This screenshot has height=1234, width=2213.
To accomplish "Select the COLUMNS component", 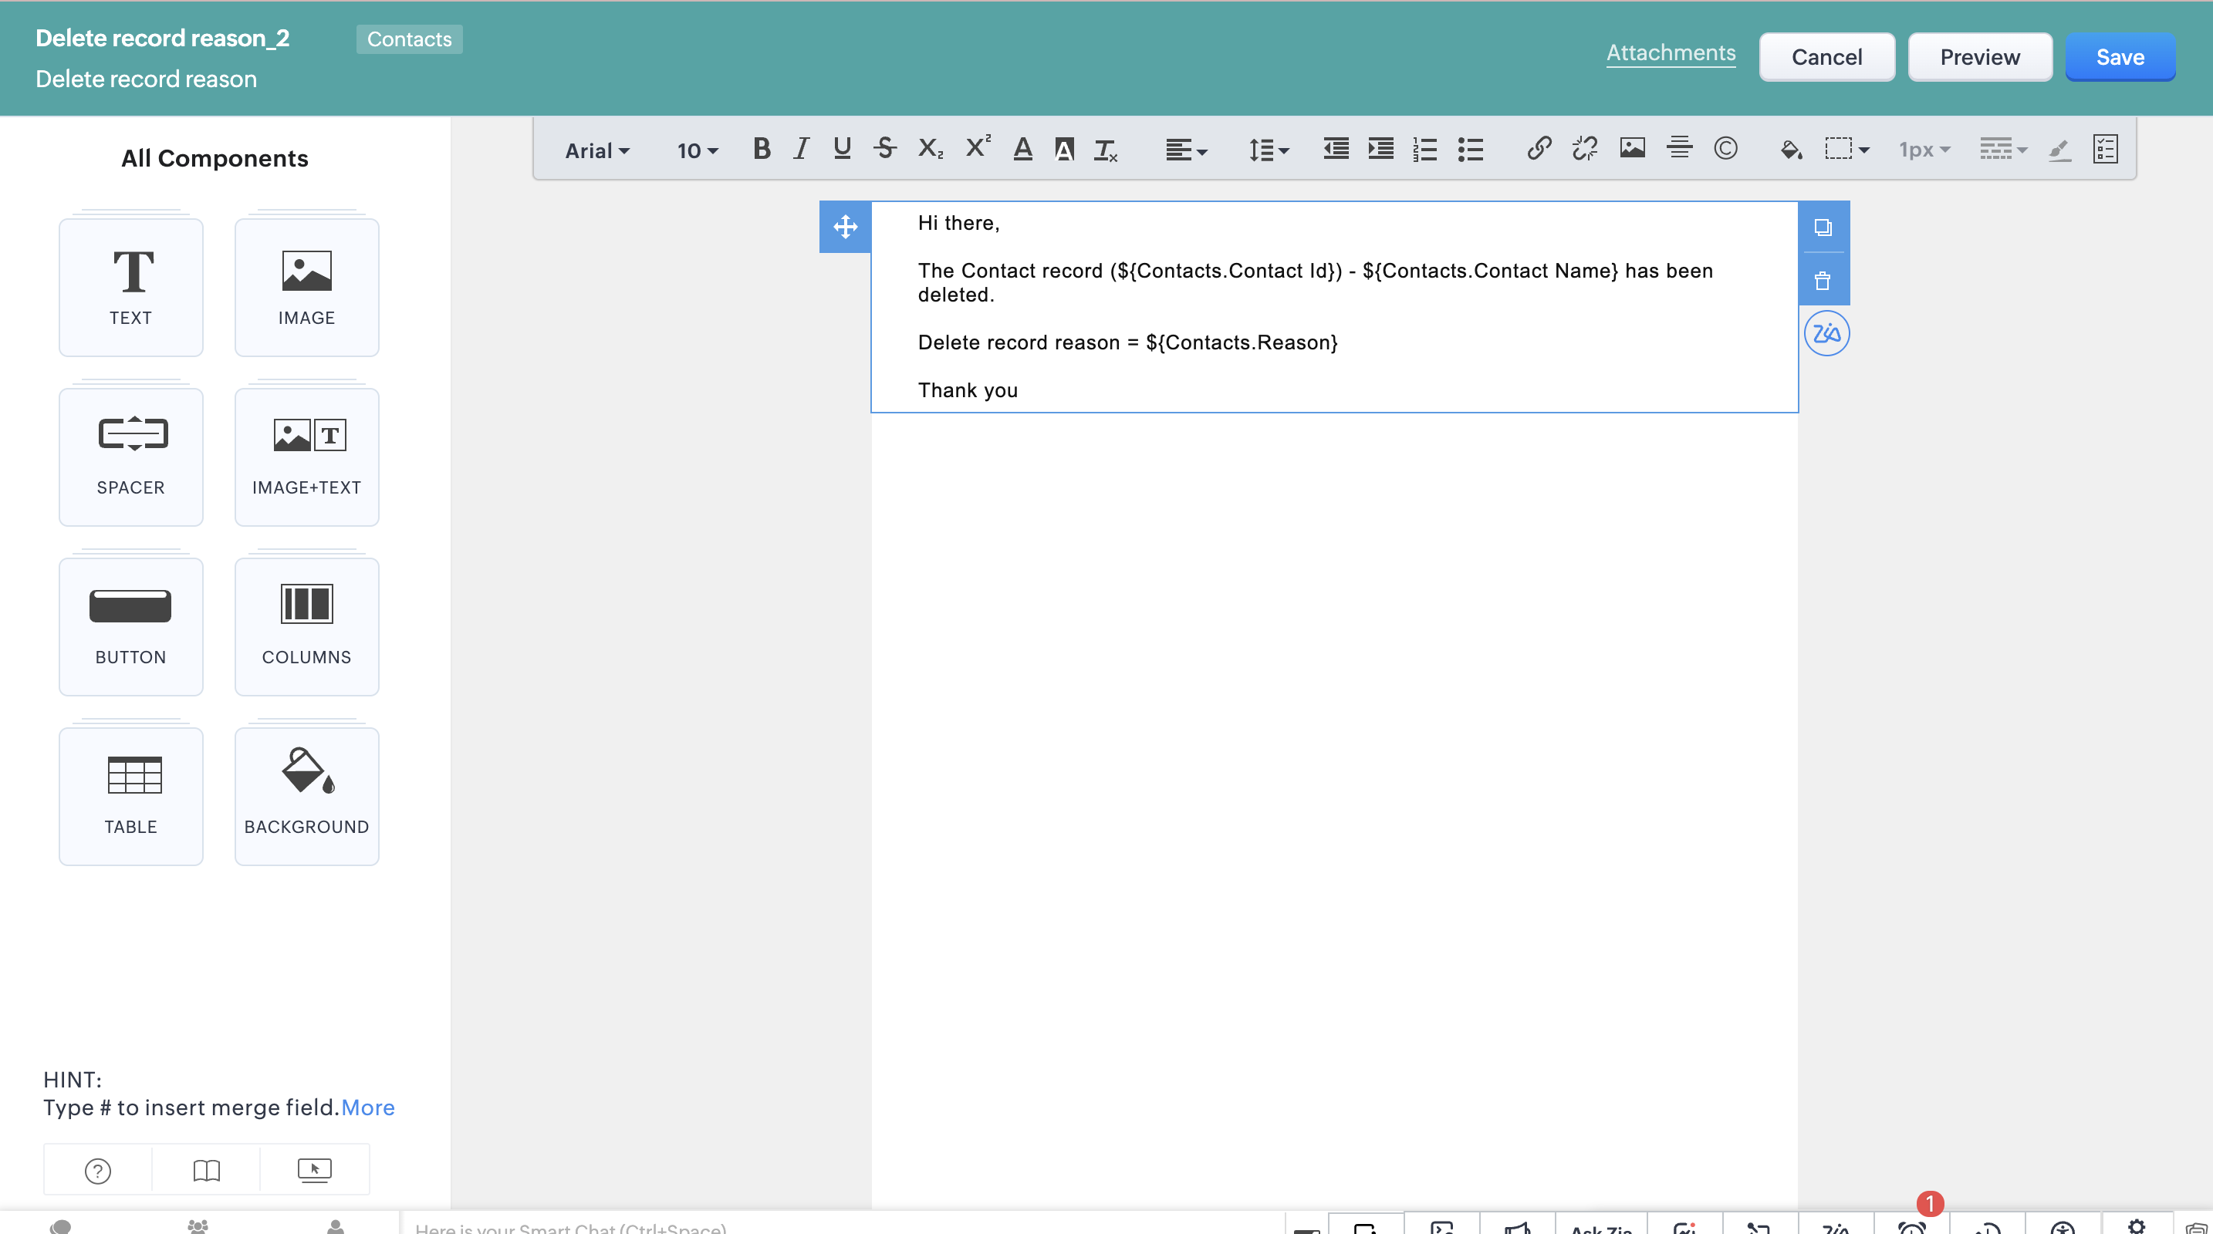I will tap(306, 626).
